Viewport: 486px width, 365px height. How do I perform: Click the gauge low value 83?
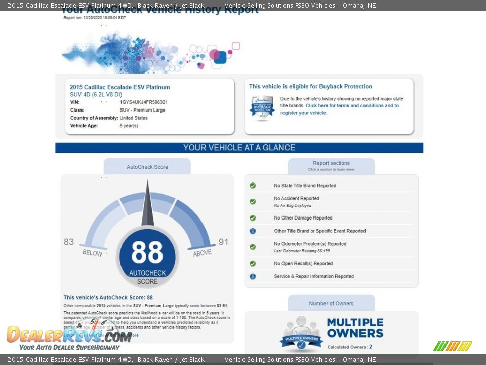pos(69,242)
